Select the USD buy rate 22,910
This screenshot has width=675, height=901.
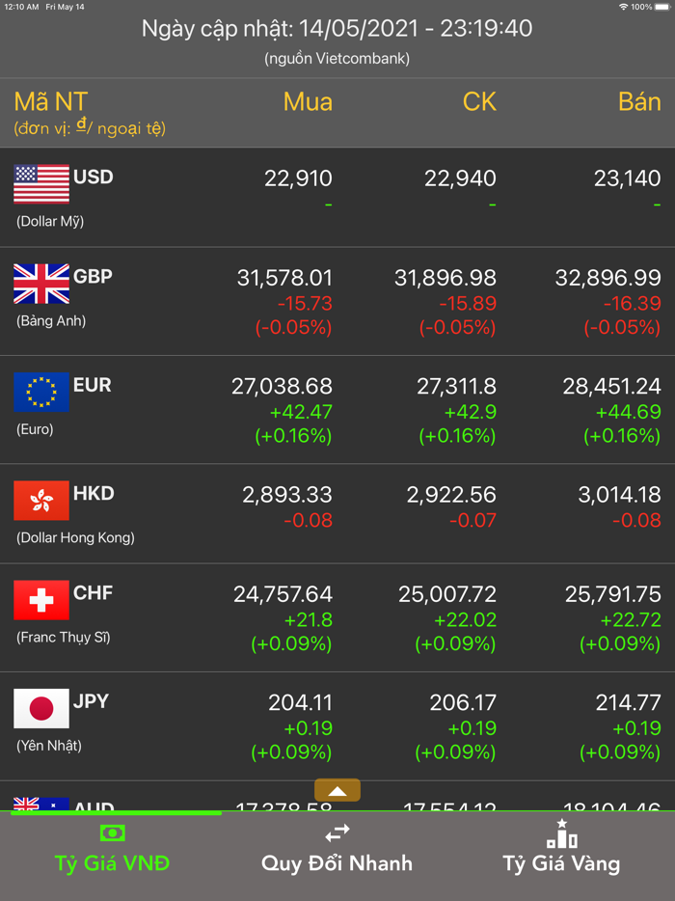(x=298, y=178)
